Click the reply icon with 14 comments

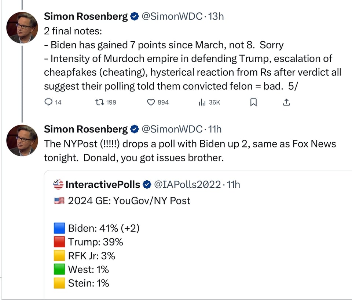coord(48,102)
